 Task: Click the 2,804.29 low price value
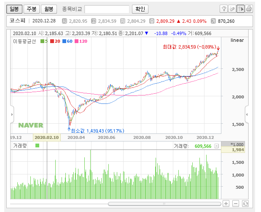coord(136,21)
